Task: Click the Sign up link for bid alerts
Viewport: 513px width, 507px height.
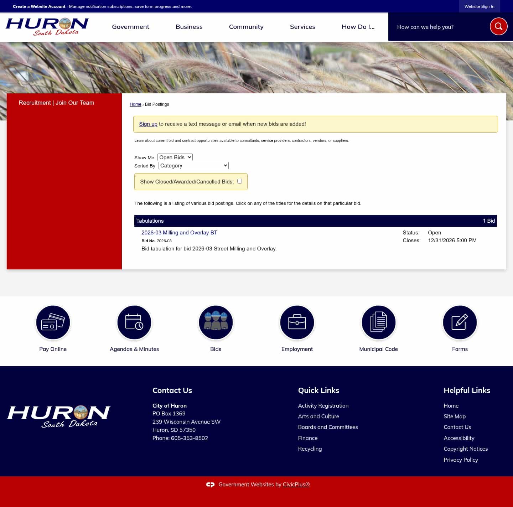Action: point(148,124)
